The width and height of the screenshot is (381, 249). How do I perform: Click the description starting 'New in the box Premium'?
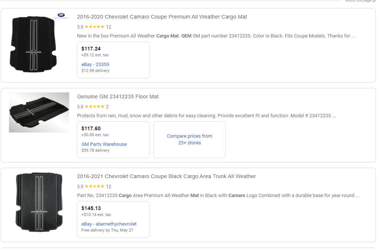tap(216, 36)
